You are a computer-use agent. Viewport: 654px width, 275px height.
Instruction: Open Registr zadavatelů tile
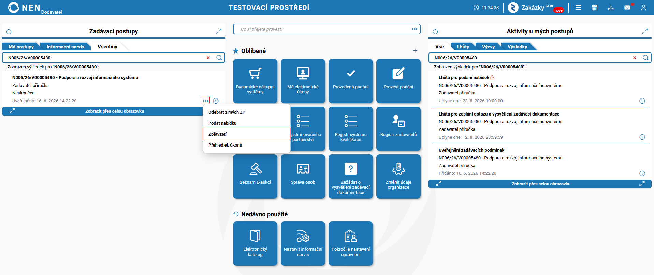(398, 129)
